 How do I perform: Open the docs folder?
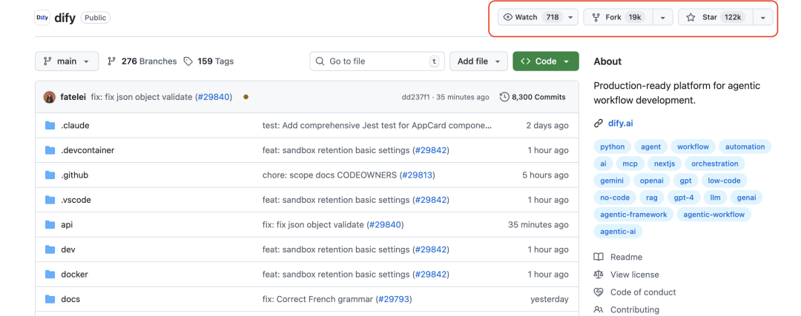70,299
